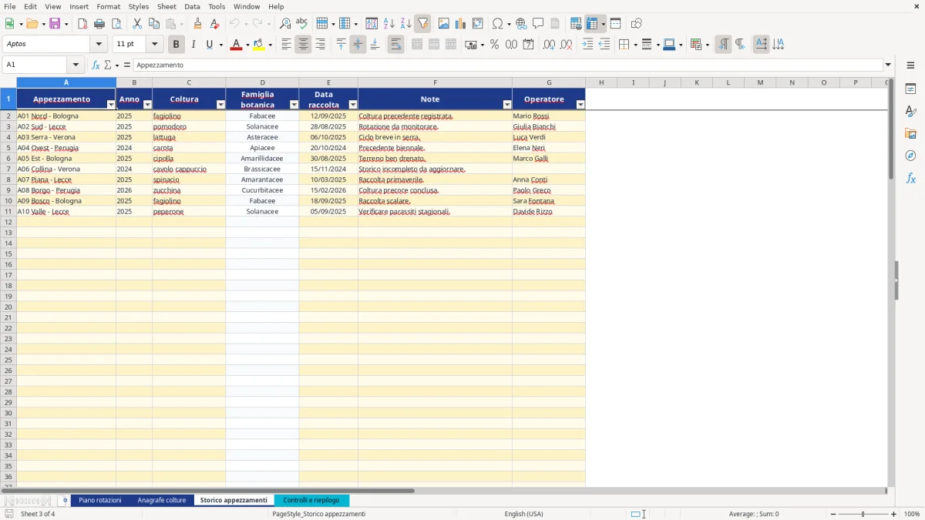Sort descending Z to A
The height and width of the screenshot is (520, 925).
(x=406, y=24)
